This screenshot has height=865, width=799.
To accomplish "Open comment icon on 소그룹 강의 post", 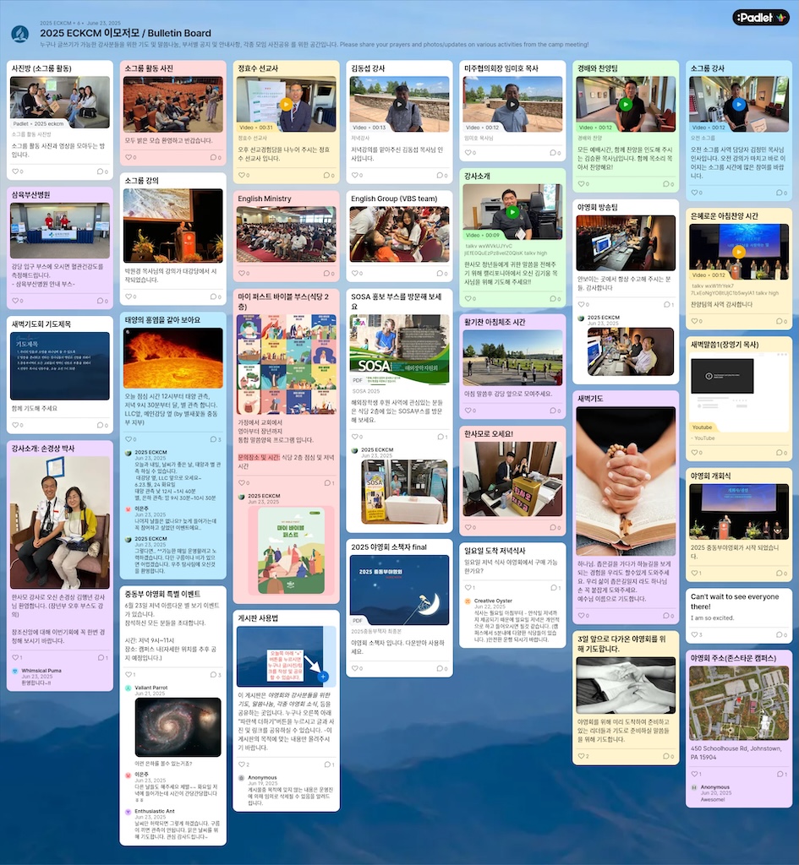I will click(x=213, y=297).
